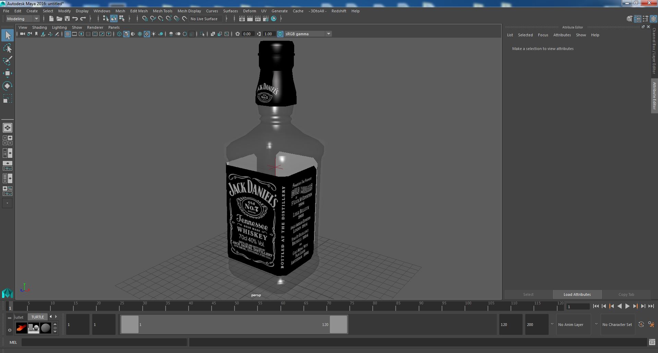Save the current scene
The width and height of the screenshot is (658, 353).
pos(67,18)
